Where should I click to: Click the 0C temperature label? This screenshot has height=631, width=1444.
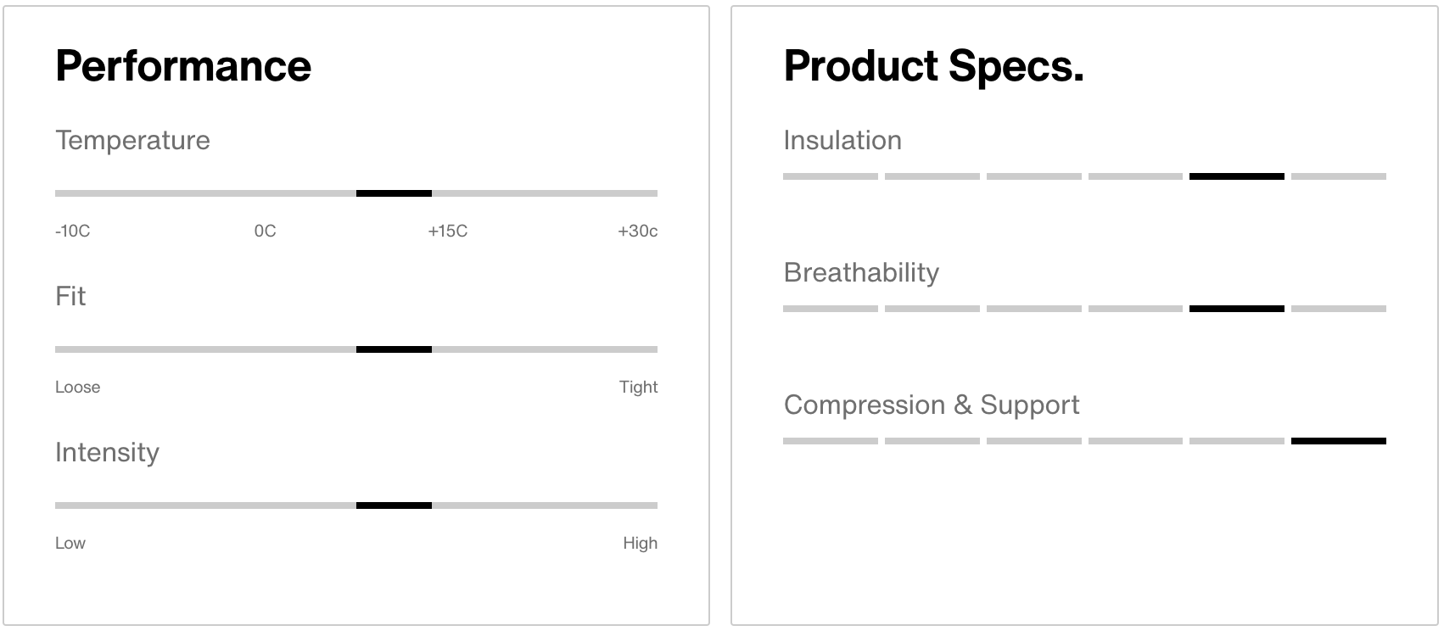point(266,231)
